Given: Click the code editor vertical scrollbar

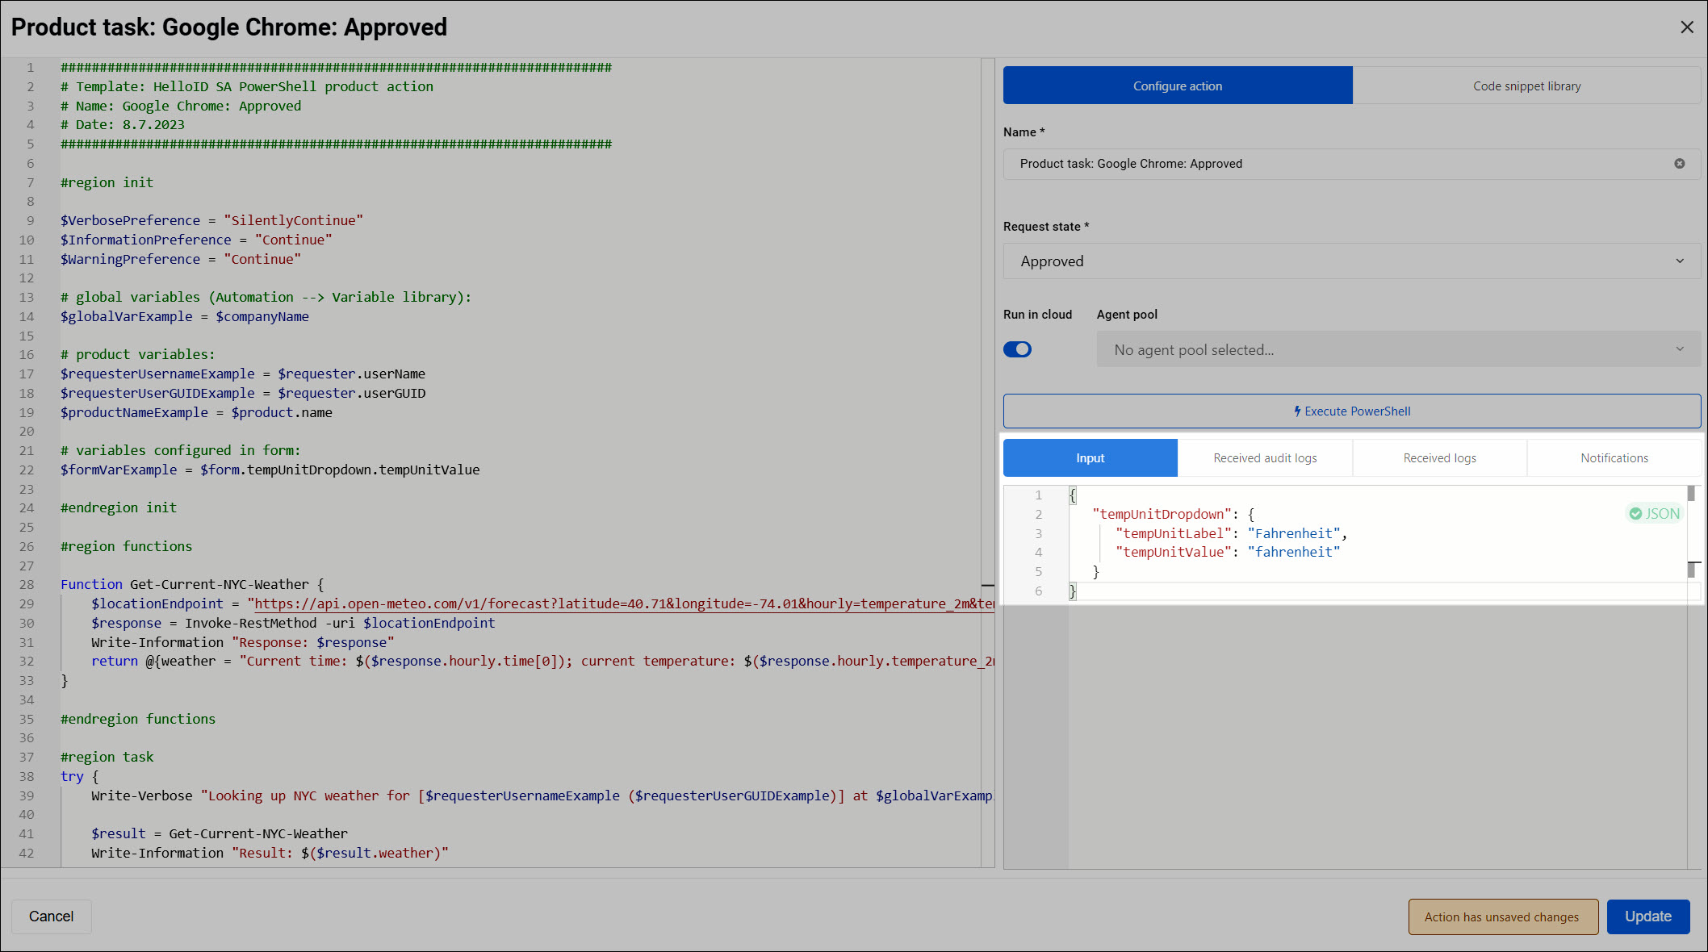Looking at the screenshot, I should tap(987, 462).
